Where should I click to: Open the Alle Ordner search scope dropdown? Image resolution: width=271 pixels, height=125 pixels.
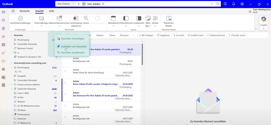(66, 4)
